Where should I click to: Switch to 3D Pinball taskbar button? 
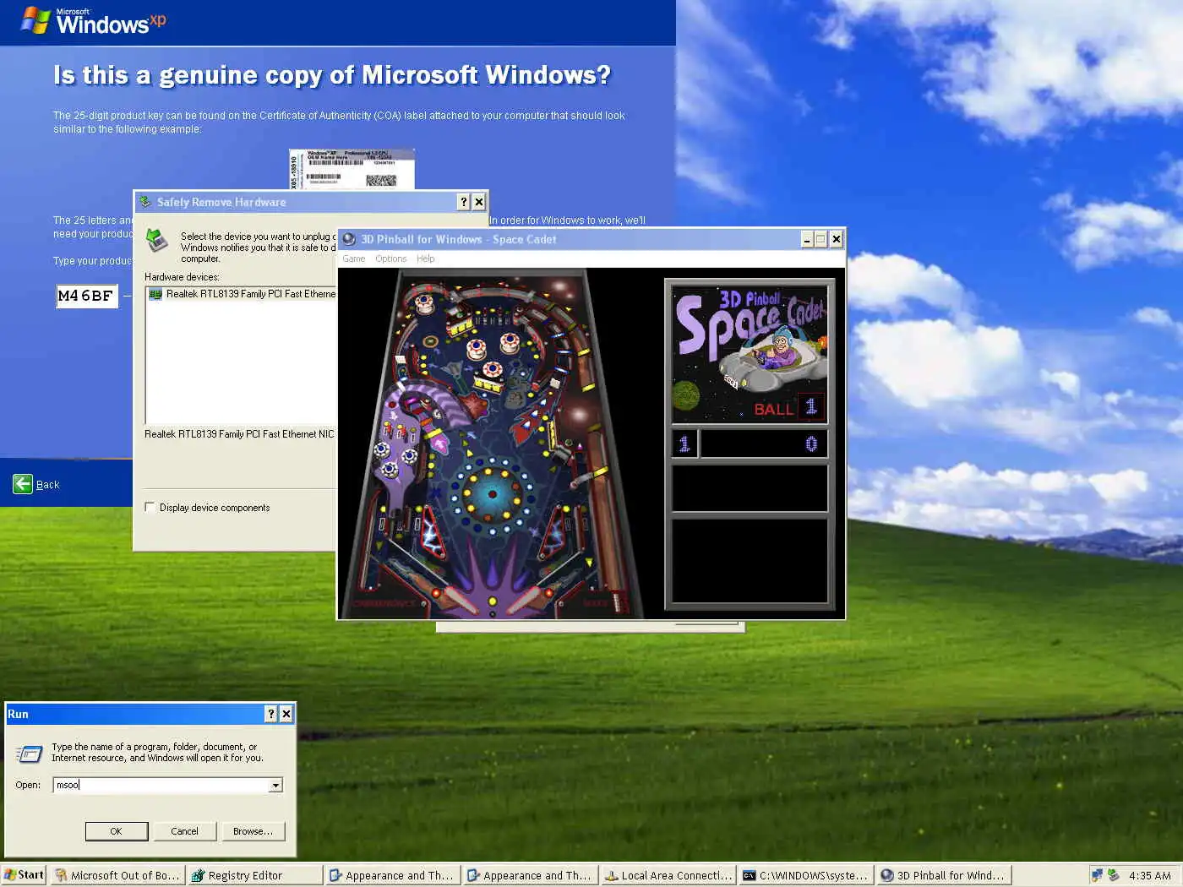click(944, 875)
